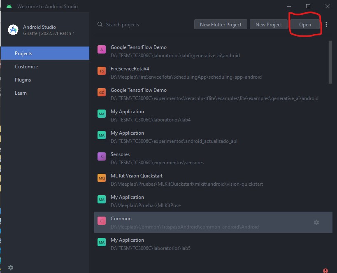This screenshot has width=337, height=273.
Task: Click the New Project button
Action: (268, 25)
